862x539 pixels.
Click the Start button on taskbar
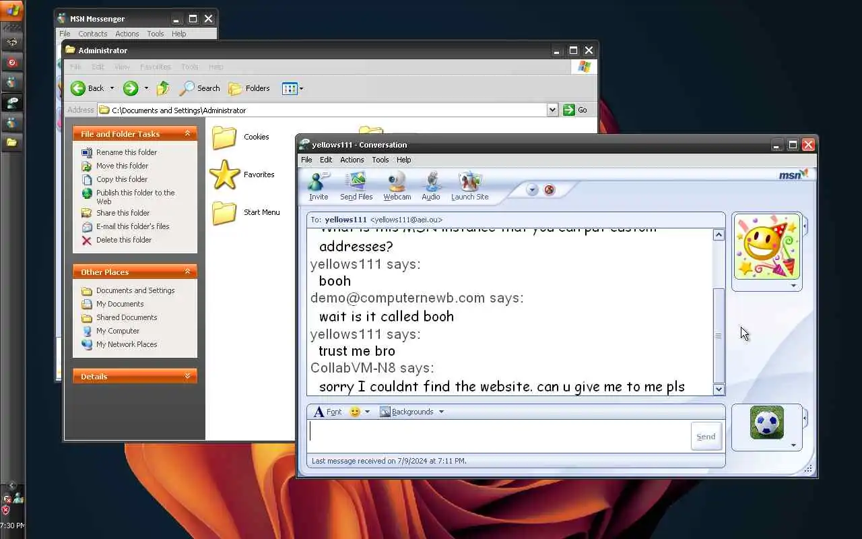12,10
